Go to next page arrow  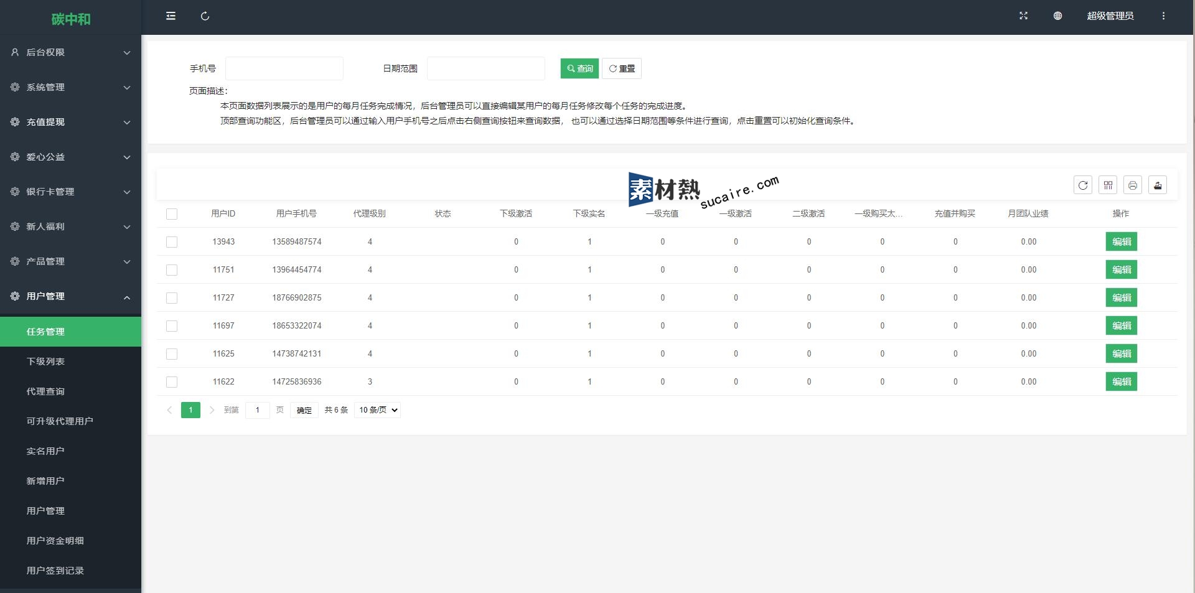pos(212,410)
